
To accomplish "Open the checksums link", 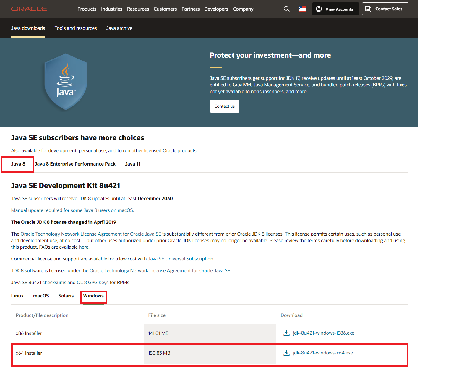I will (54, 283).
